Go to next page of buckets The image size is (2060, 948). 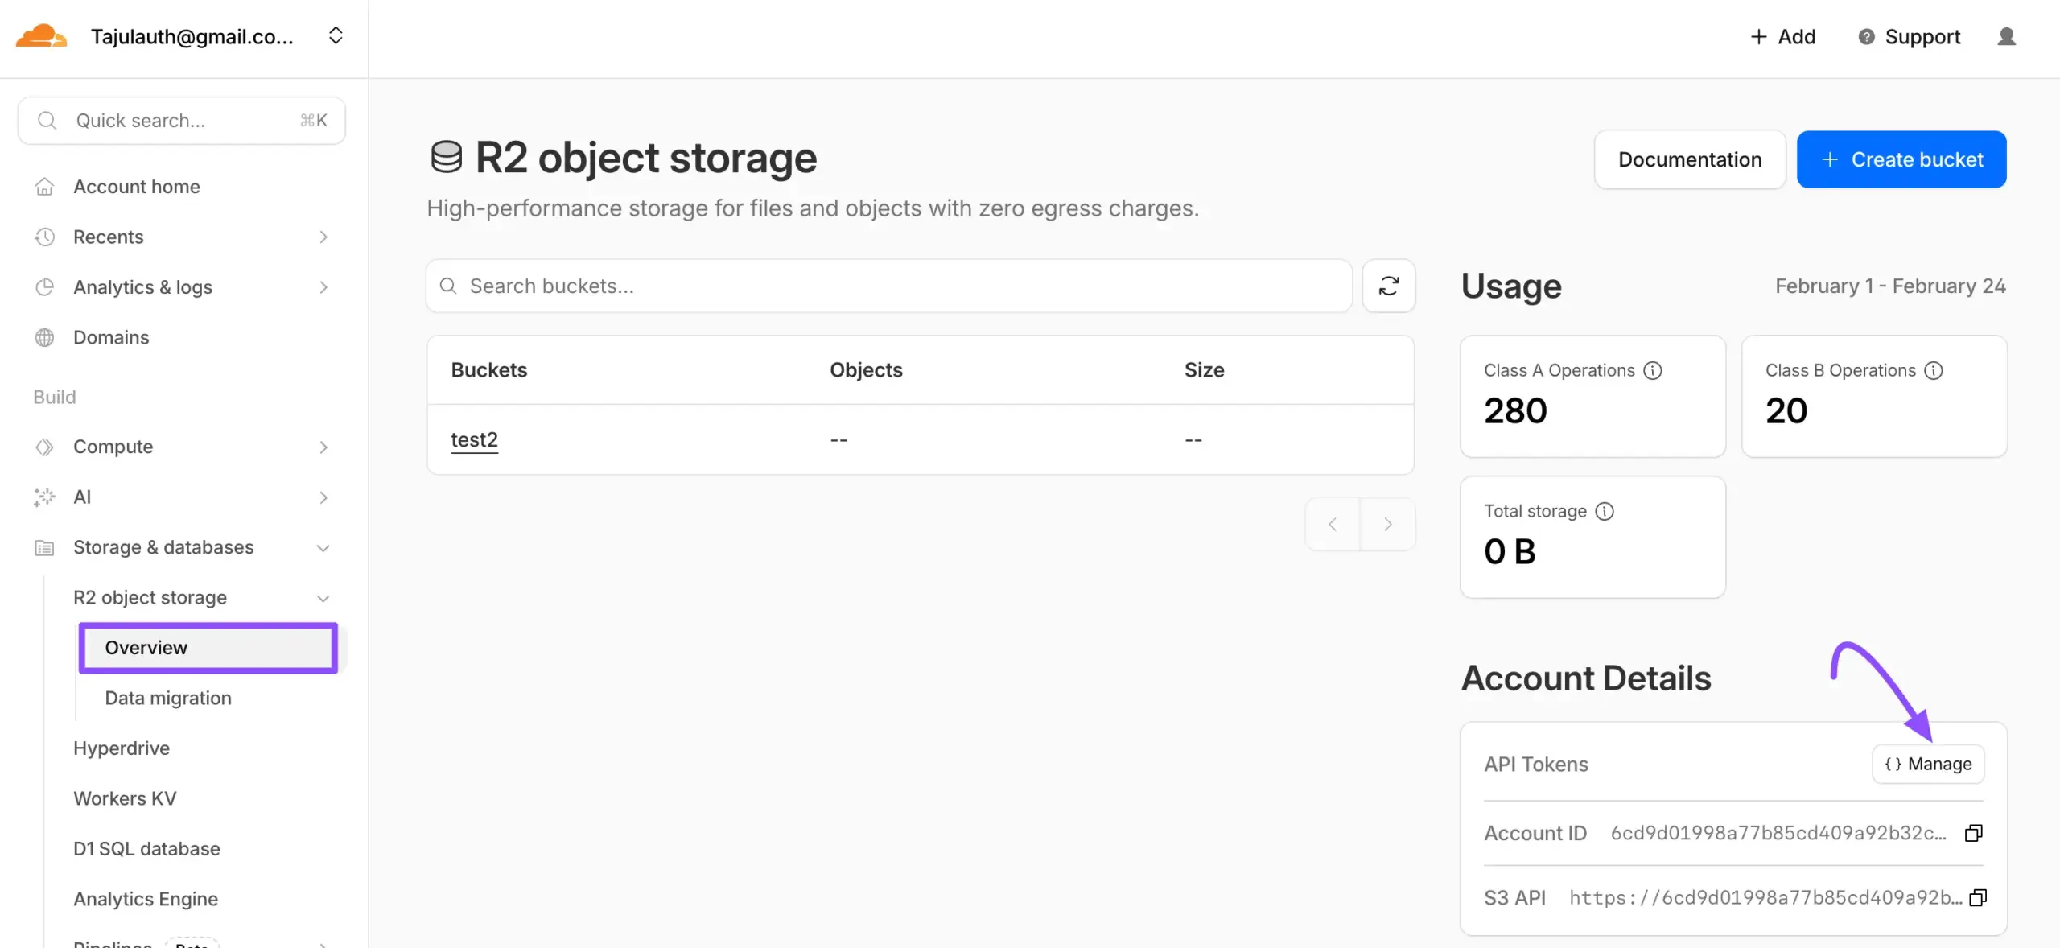1387,525
